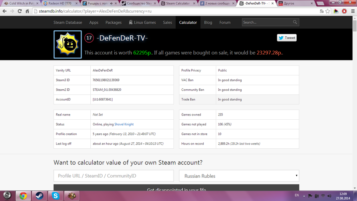
Task: Click Windows Start orb
Action: [x=7, y=195]
